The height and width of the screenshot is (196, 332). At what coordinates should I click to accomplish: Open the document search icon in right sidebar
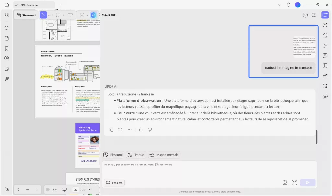tap(325, 86)
